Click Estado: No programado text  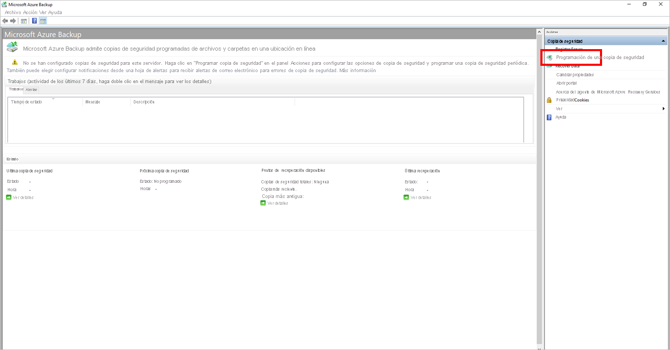(x=160, y=181)
